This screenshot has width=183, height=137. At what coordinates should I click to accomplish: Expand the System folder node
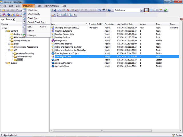pyautogui.click(x=6, y=63)
